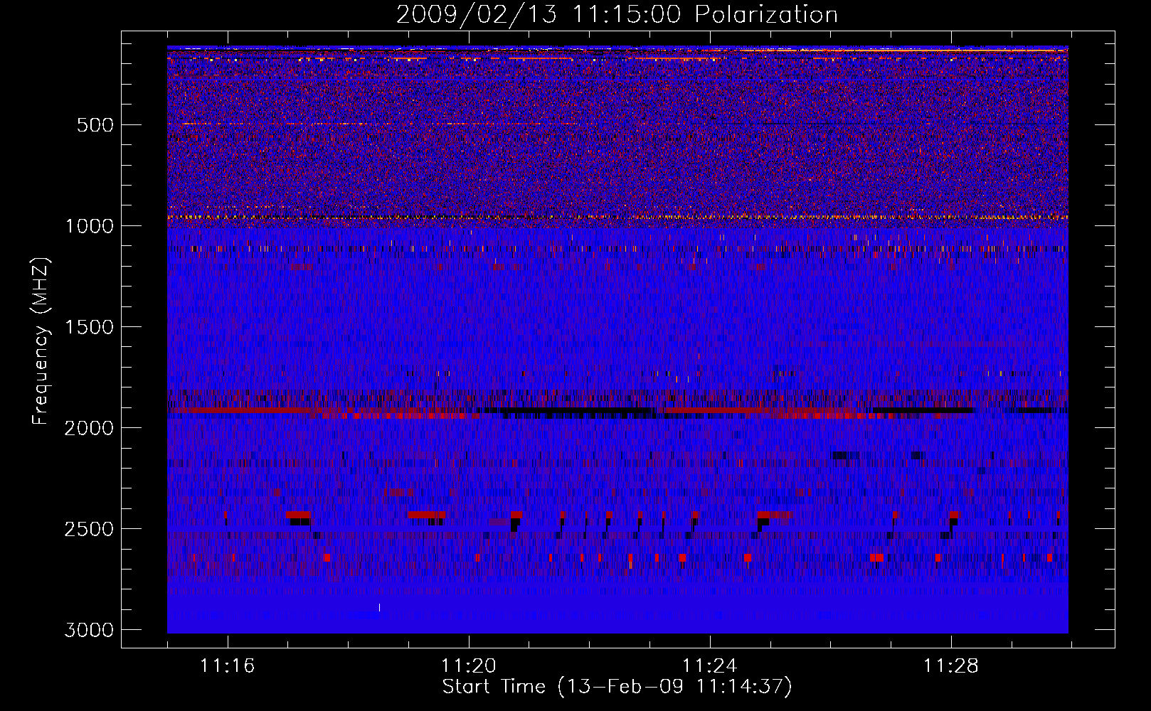Click the plot title '2009/02/13 11:15:00 Polarization'
1151x711 pixels.
pyautogui.click(x=617, y=15)
